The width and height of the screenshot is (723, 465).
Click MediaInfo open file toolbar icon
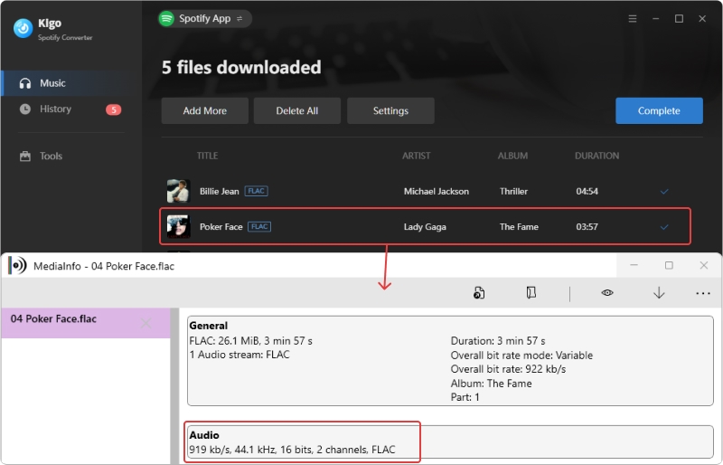pos(479,293)
